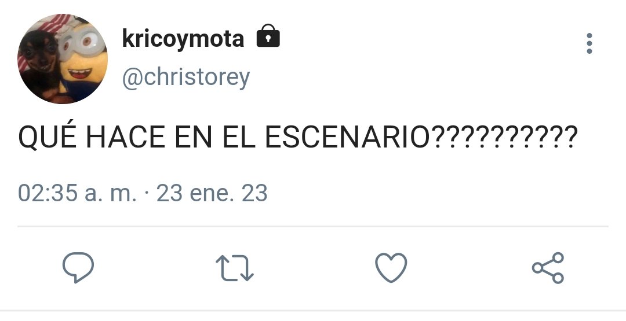Click the word EN in the tweet
This screenshot has width=626, height=321.
193,137
